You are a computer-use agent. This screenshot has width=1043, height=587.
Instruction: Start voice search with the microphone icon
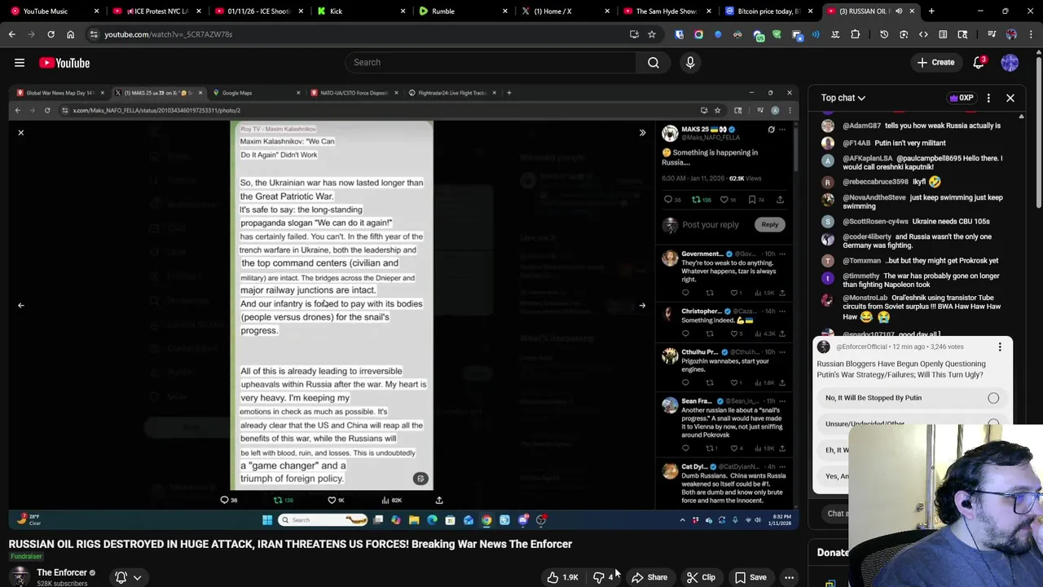(690, 63)
